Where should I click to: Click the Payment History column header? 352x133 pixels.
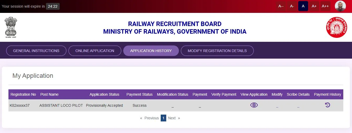(327, 94)
